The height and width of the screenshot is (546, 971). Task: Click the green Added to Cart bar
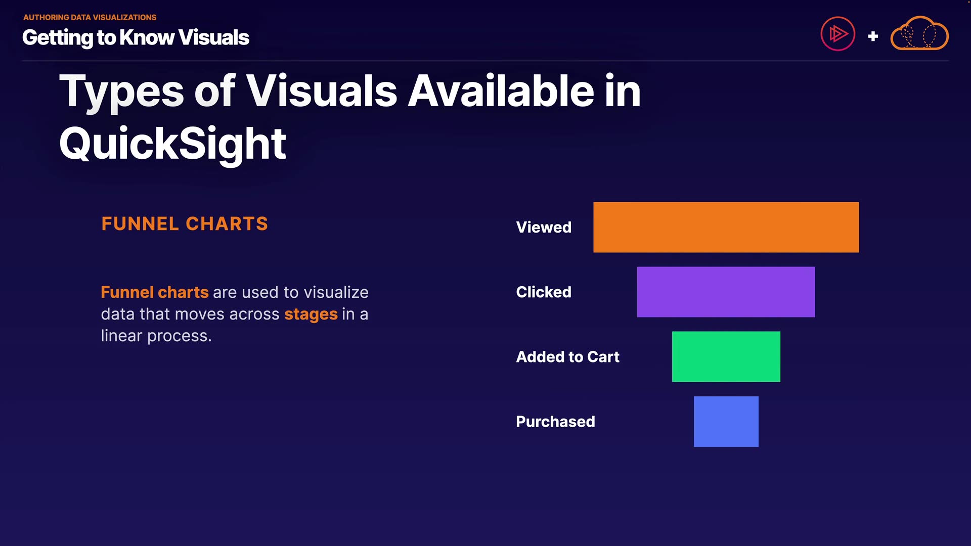click(x=726, y=357)
